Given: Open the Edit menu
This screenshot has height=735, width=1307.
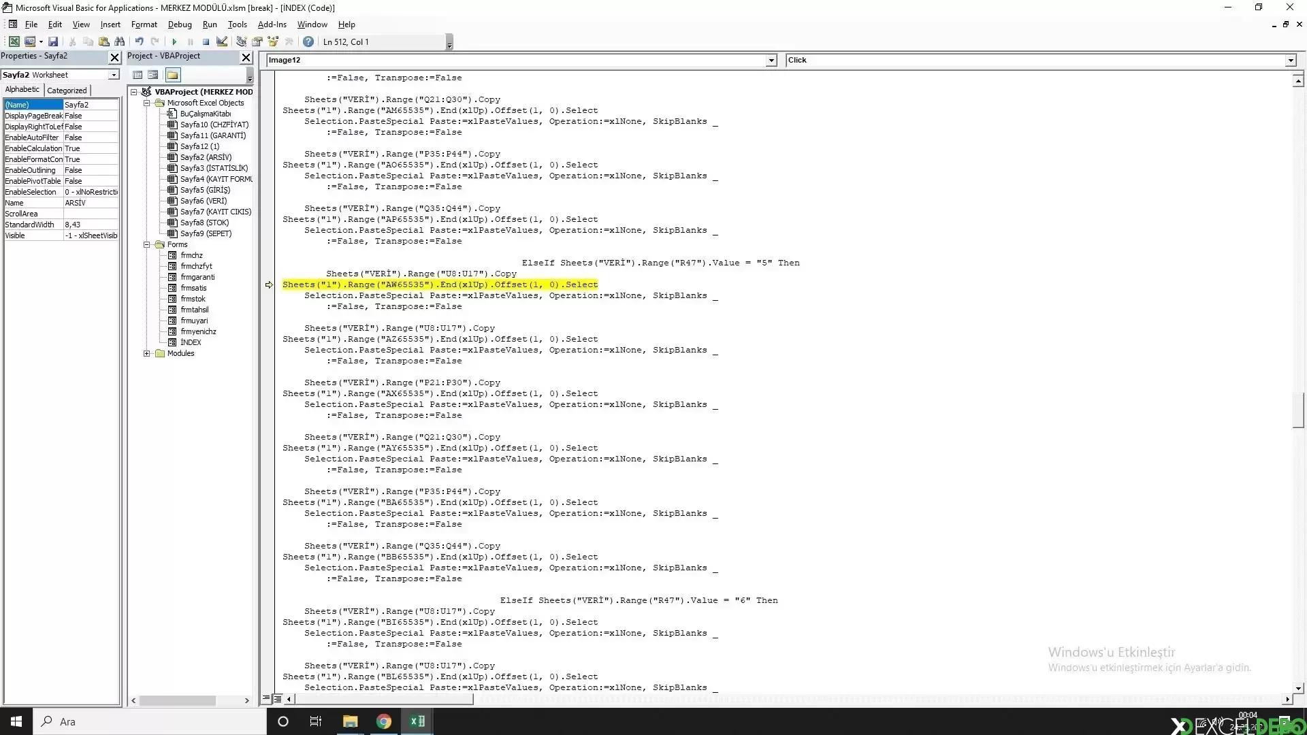Looking at the screenshot, I should click(x=55, y=24).
